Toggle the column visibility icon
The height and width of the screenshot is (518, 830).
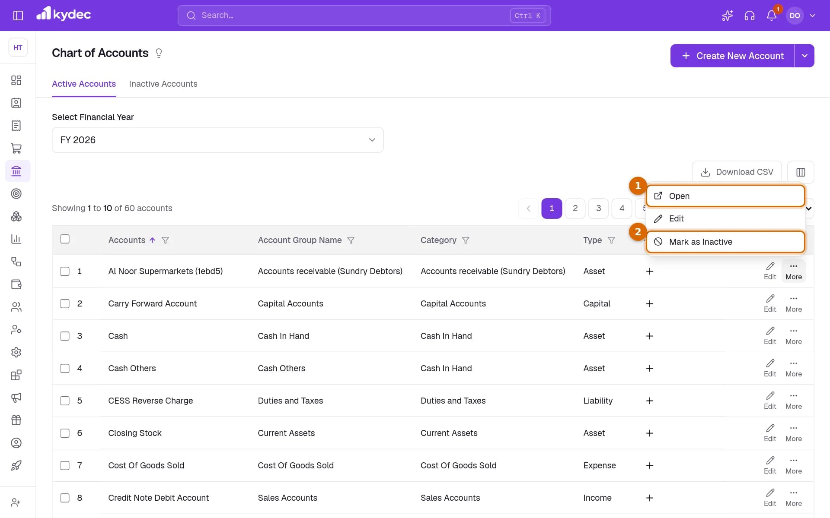(x=801, y=172)
